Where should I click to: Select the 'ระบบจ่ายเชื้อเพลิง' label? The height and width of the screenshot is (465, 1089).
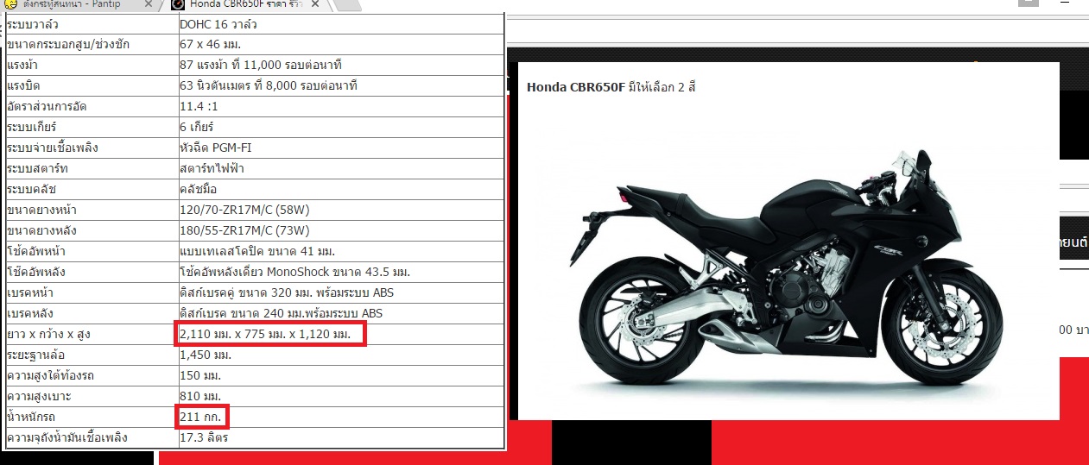[52, 148]
